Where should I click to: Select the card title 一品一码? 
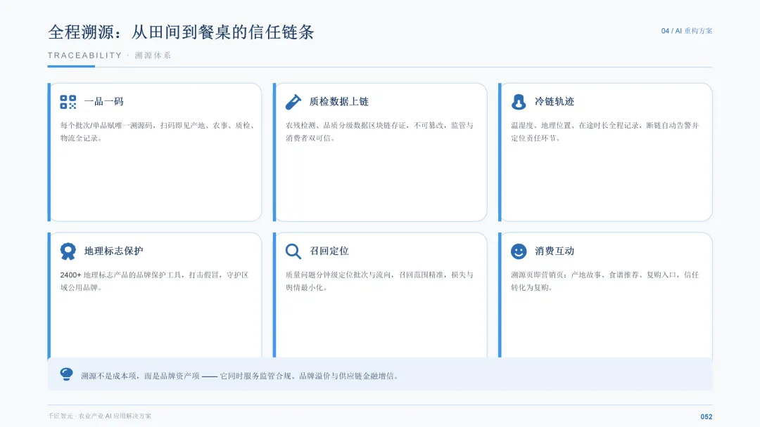click(103, 102)
